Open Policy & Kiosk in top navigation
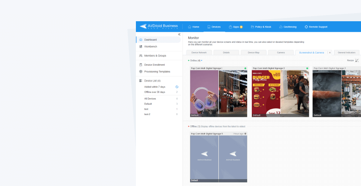 click(261, 27)
